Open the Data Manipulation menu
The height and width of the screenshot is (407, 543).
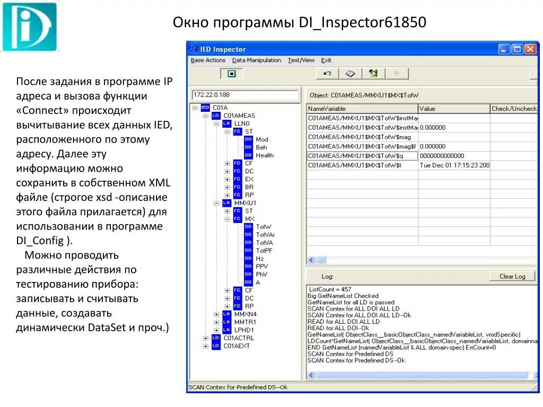pyautogui.click(x=257, y=60)
